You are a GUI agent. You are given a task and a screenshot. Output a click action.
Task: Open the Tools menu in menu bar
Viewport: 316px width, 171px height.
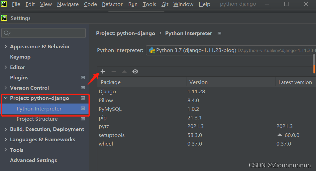click(x=149, y=4)
